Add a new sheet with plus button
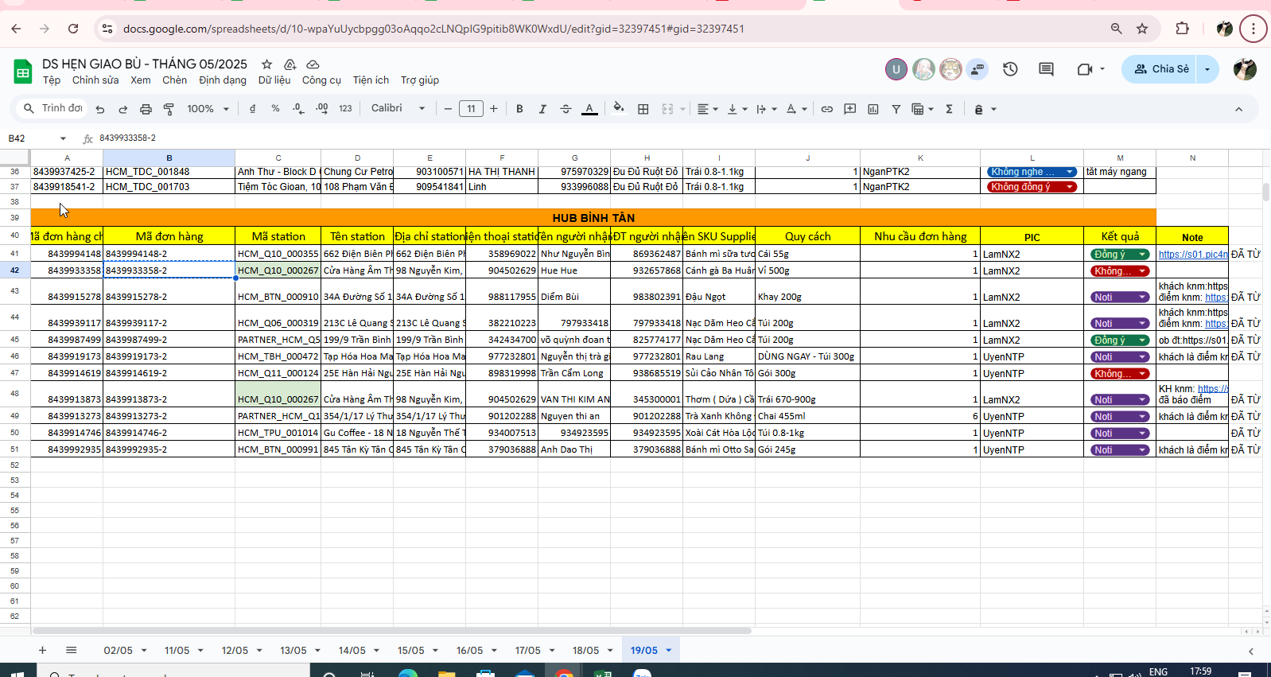This screenshot has height=677, width=1271. tap(42, 650)
